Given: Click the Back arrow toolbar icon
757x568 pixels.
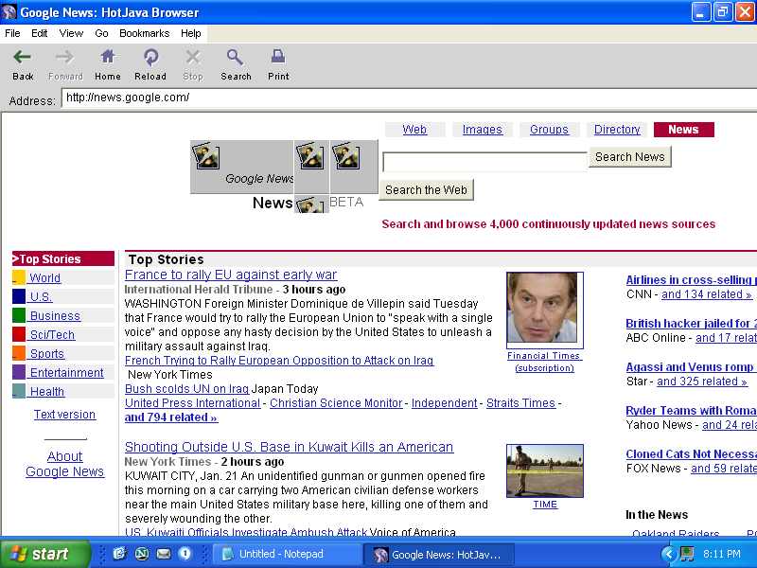Looking at the screenshot, I should [23, 58].
